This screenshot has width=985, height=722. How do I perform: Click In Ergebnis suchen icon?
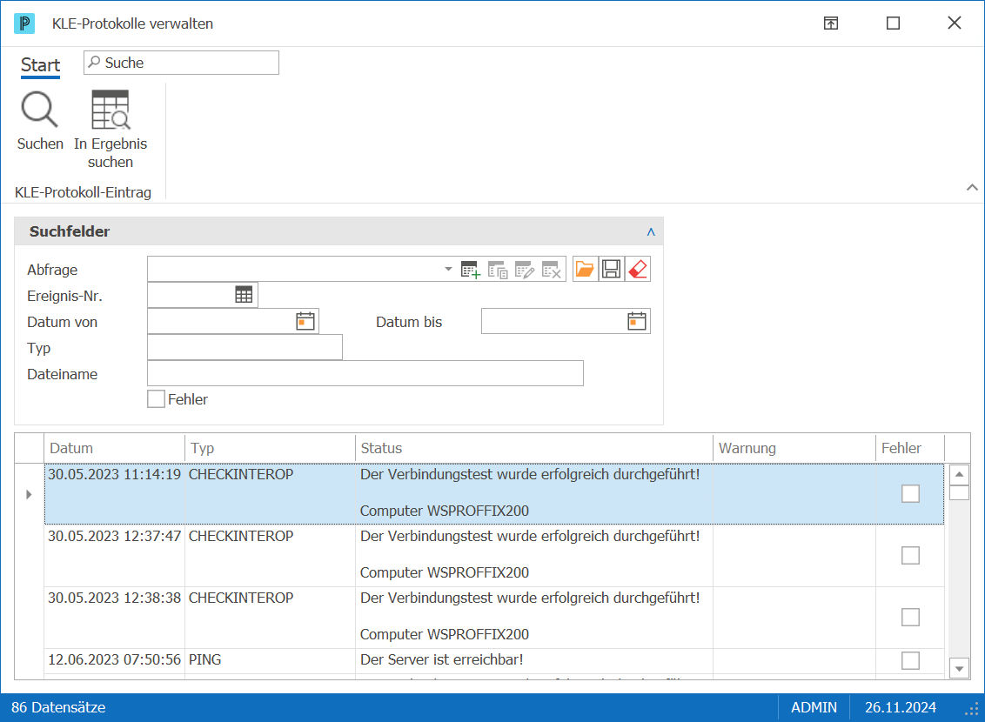click(x=111, y=110)
